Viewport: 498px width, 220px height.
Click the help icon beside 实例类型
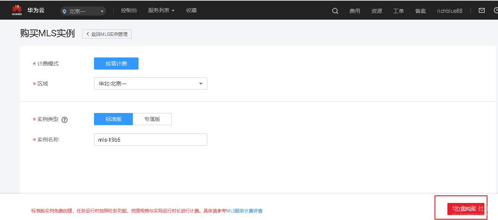tap(65, 120)
